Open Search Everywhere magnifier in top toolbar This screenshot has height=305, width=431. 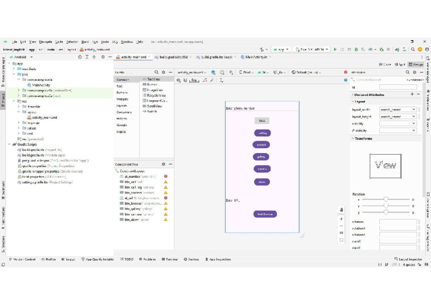413,50
